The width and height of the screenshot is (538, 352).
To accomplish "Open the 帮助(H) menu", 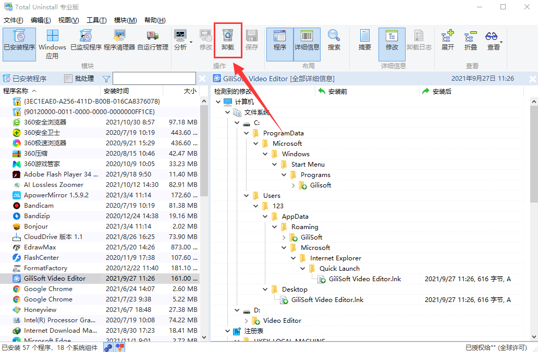I will pos(155,20).
